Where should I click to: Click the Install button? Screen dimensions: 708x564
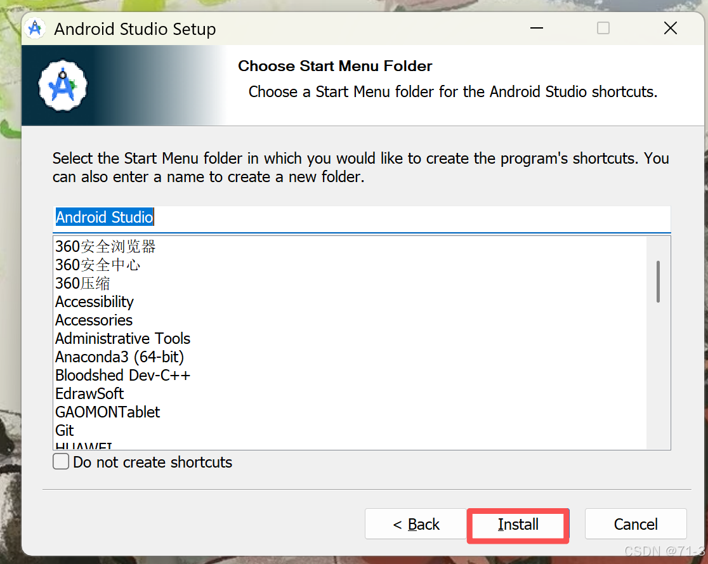coord(518,524)
